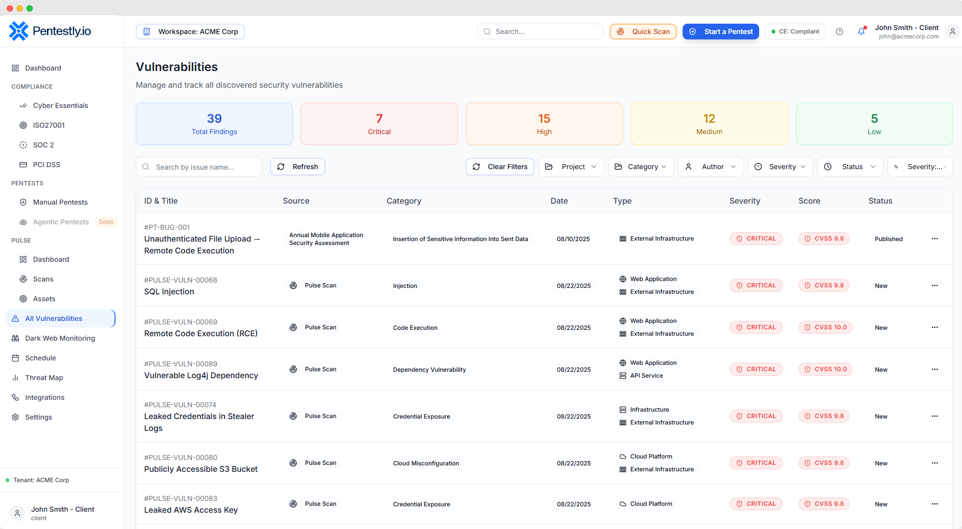Open the help question mark icon
This screenshot has width=962, height=529.
[x=840, y=32]
